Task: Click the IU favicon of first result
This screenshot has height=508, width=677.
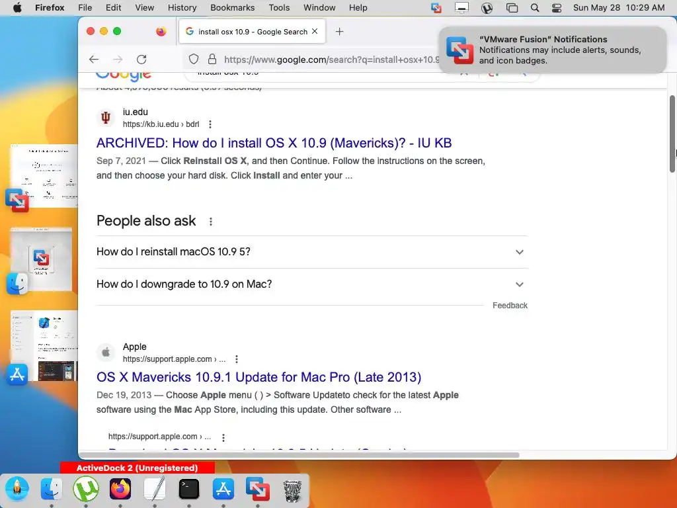Action: point(106,118)
